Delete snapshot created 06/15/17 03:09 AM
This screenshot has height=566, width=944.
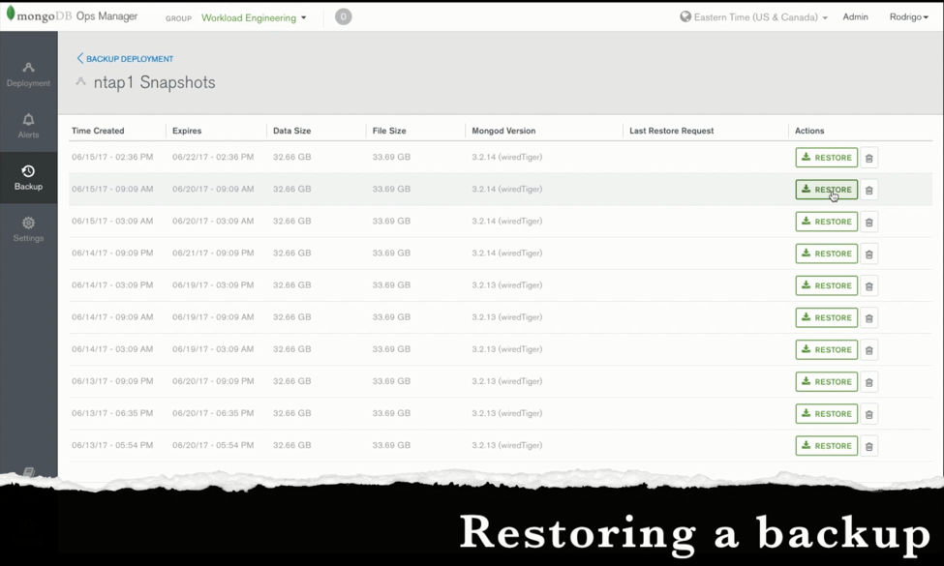point(868,222)
